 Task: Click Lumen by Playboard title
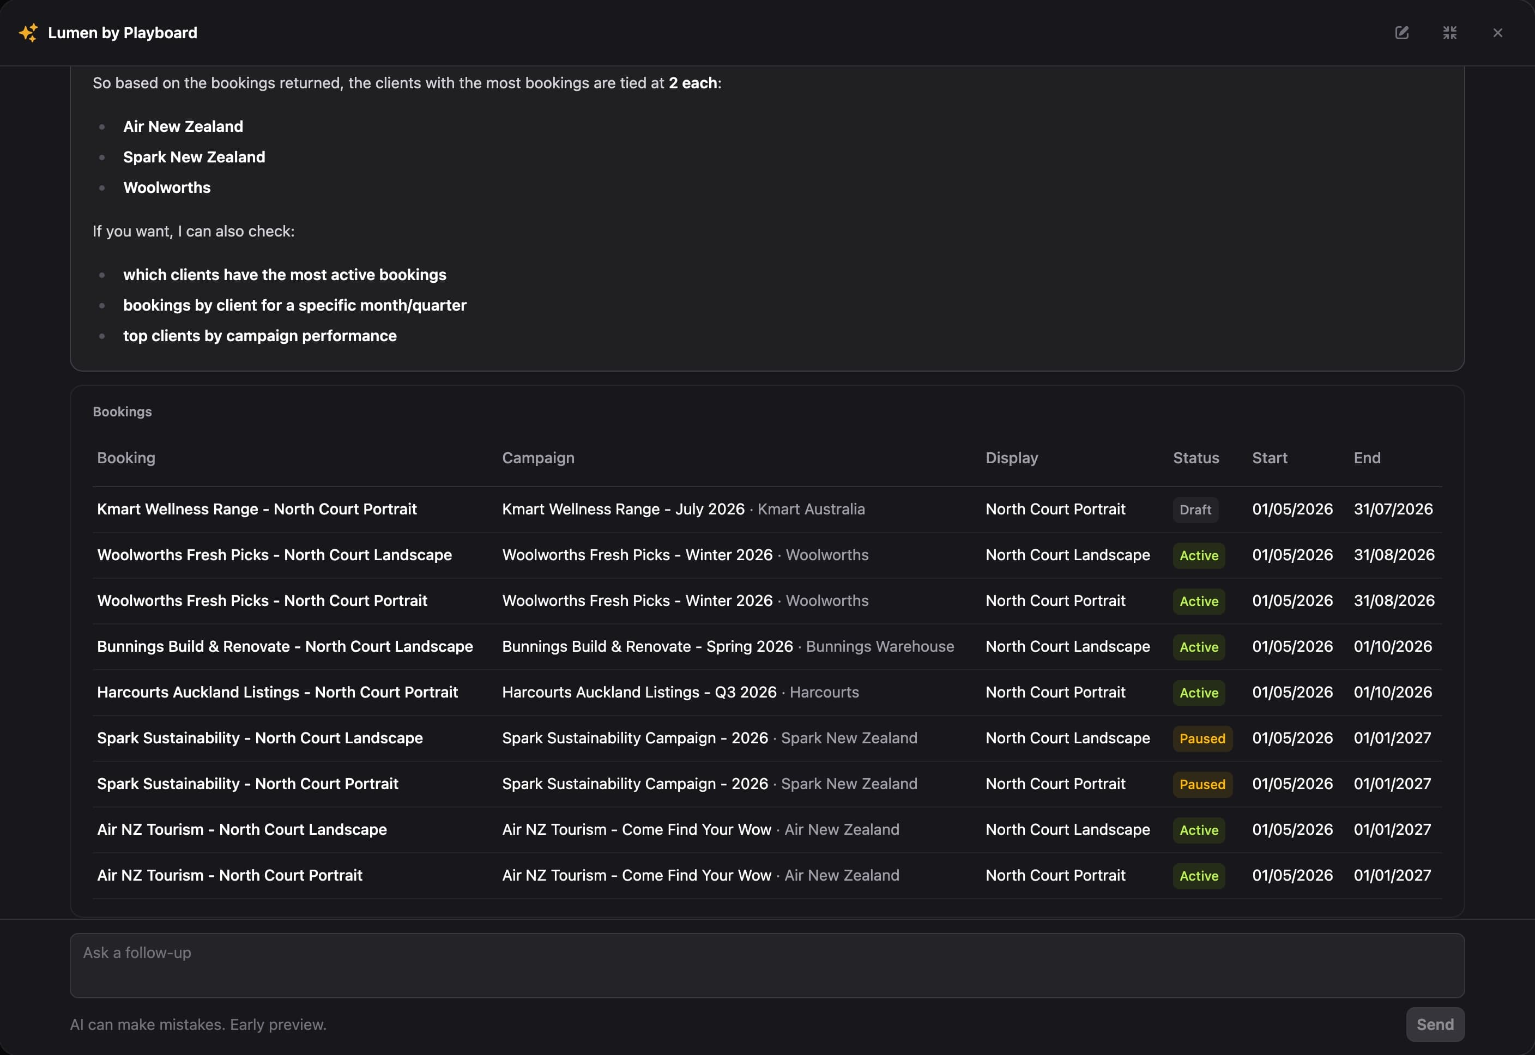tap(122, 32)
